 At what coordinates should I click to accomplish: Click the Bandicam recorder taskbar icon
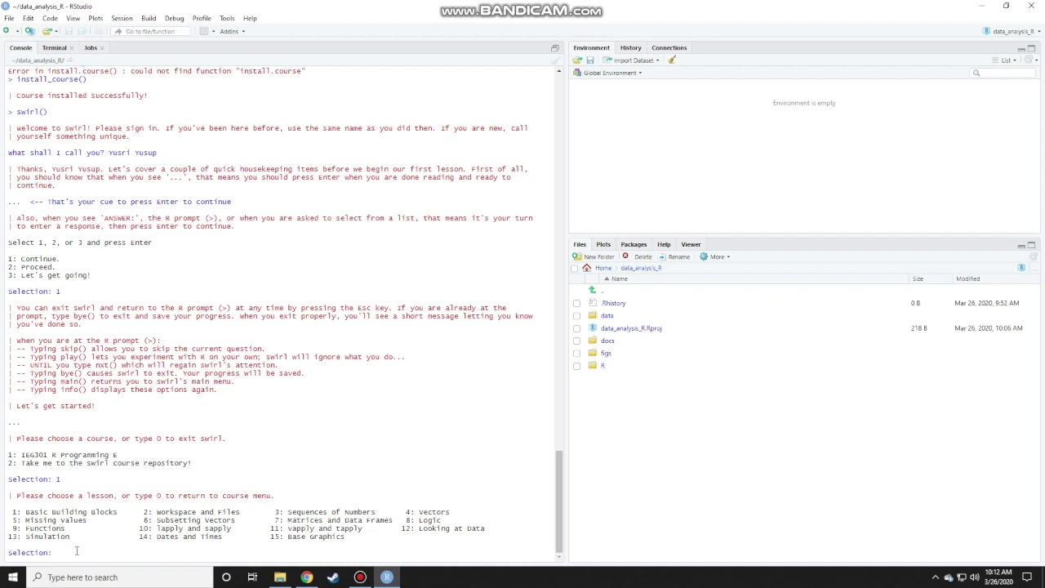360,577
